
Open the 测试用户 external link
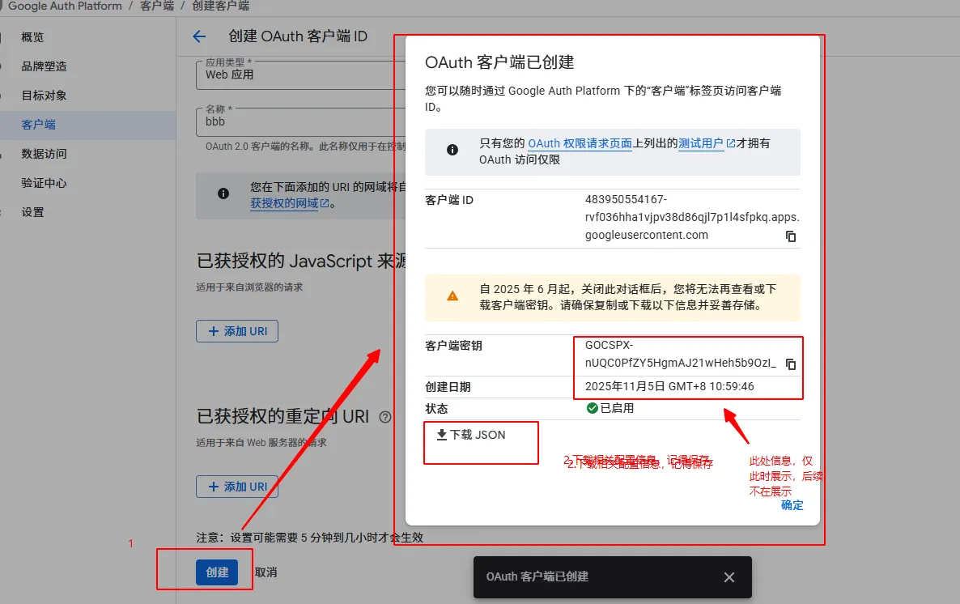point(706,143)
